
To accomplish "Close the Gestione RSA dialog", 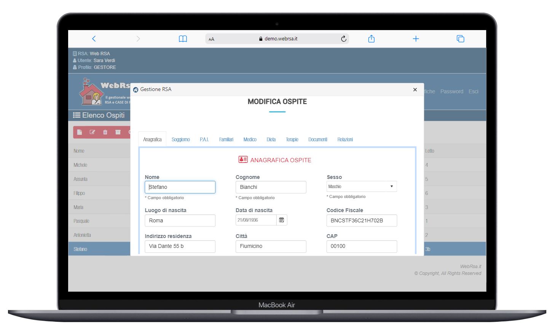I will point(415,90).
